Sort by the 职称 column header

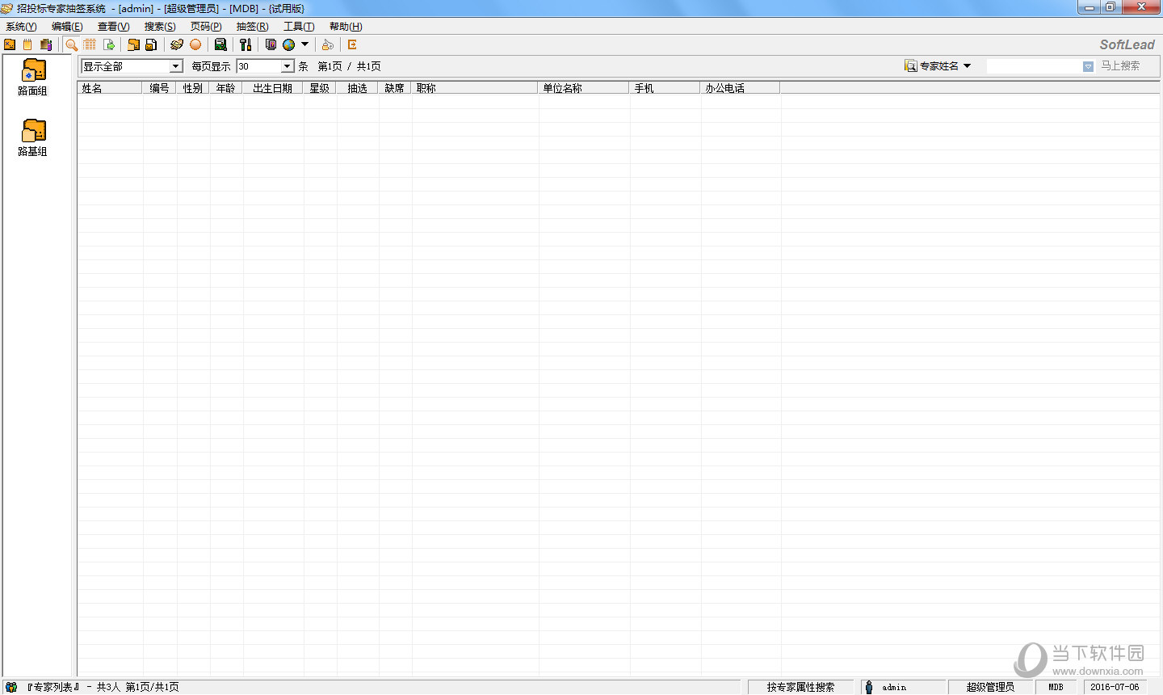pyautogui.click(x=475, y=88)
